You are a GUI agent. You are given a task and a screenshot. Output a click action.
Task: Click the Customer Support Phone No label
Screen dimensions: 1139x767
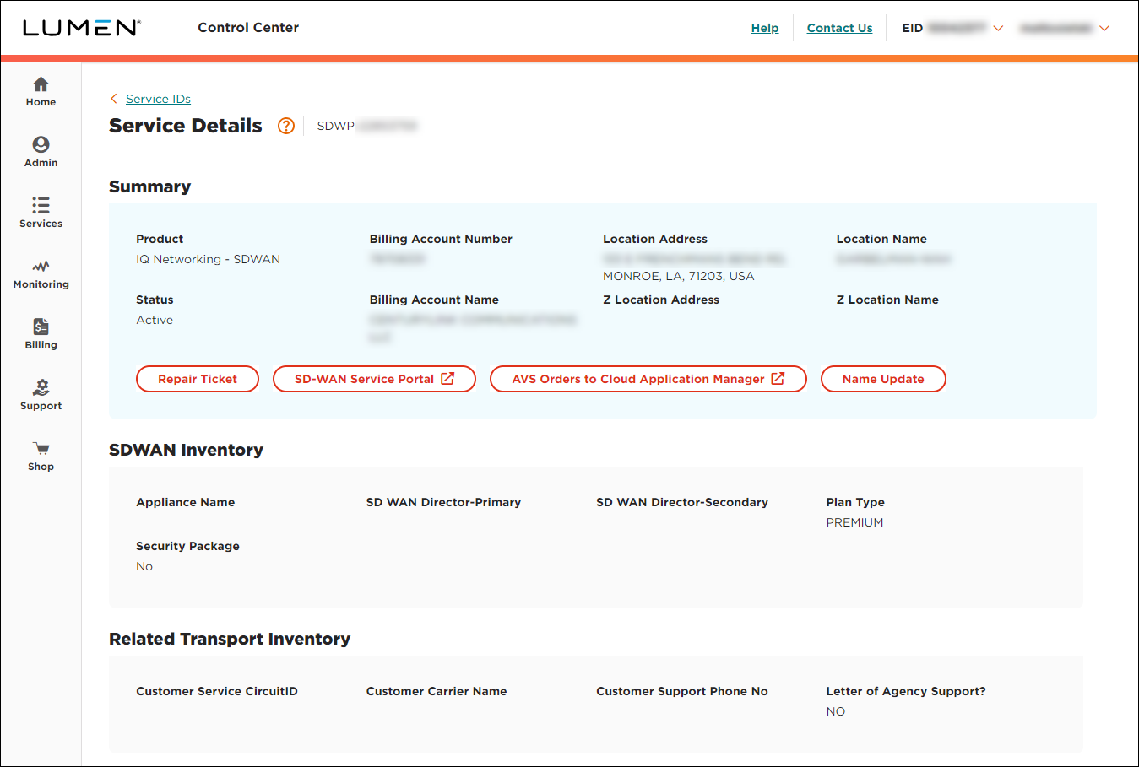(x=682, y=691)
